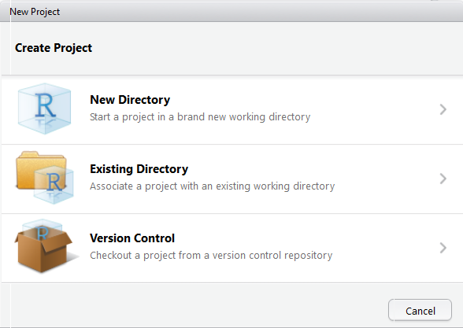Click empty space in the Version Control row

coord(384,248)
